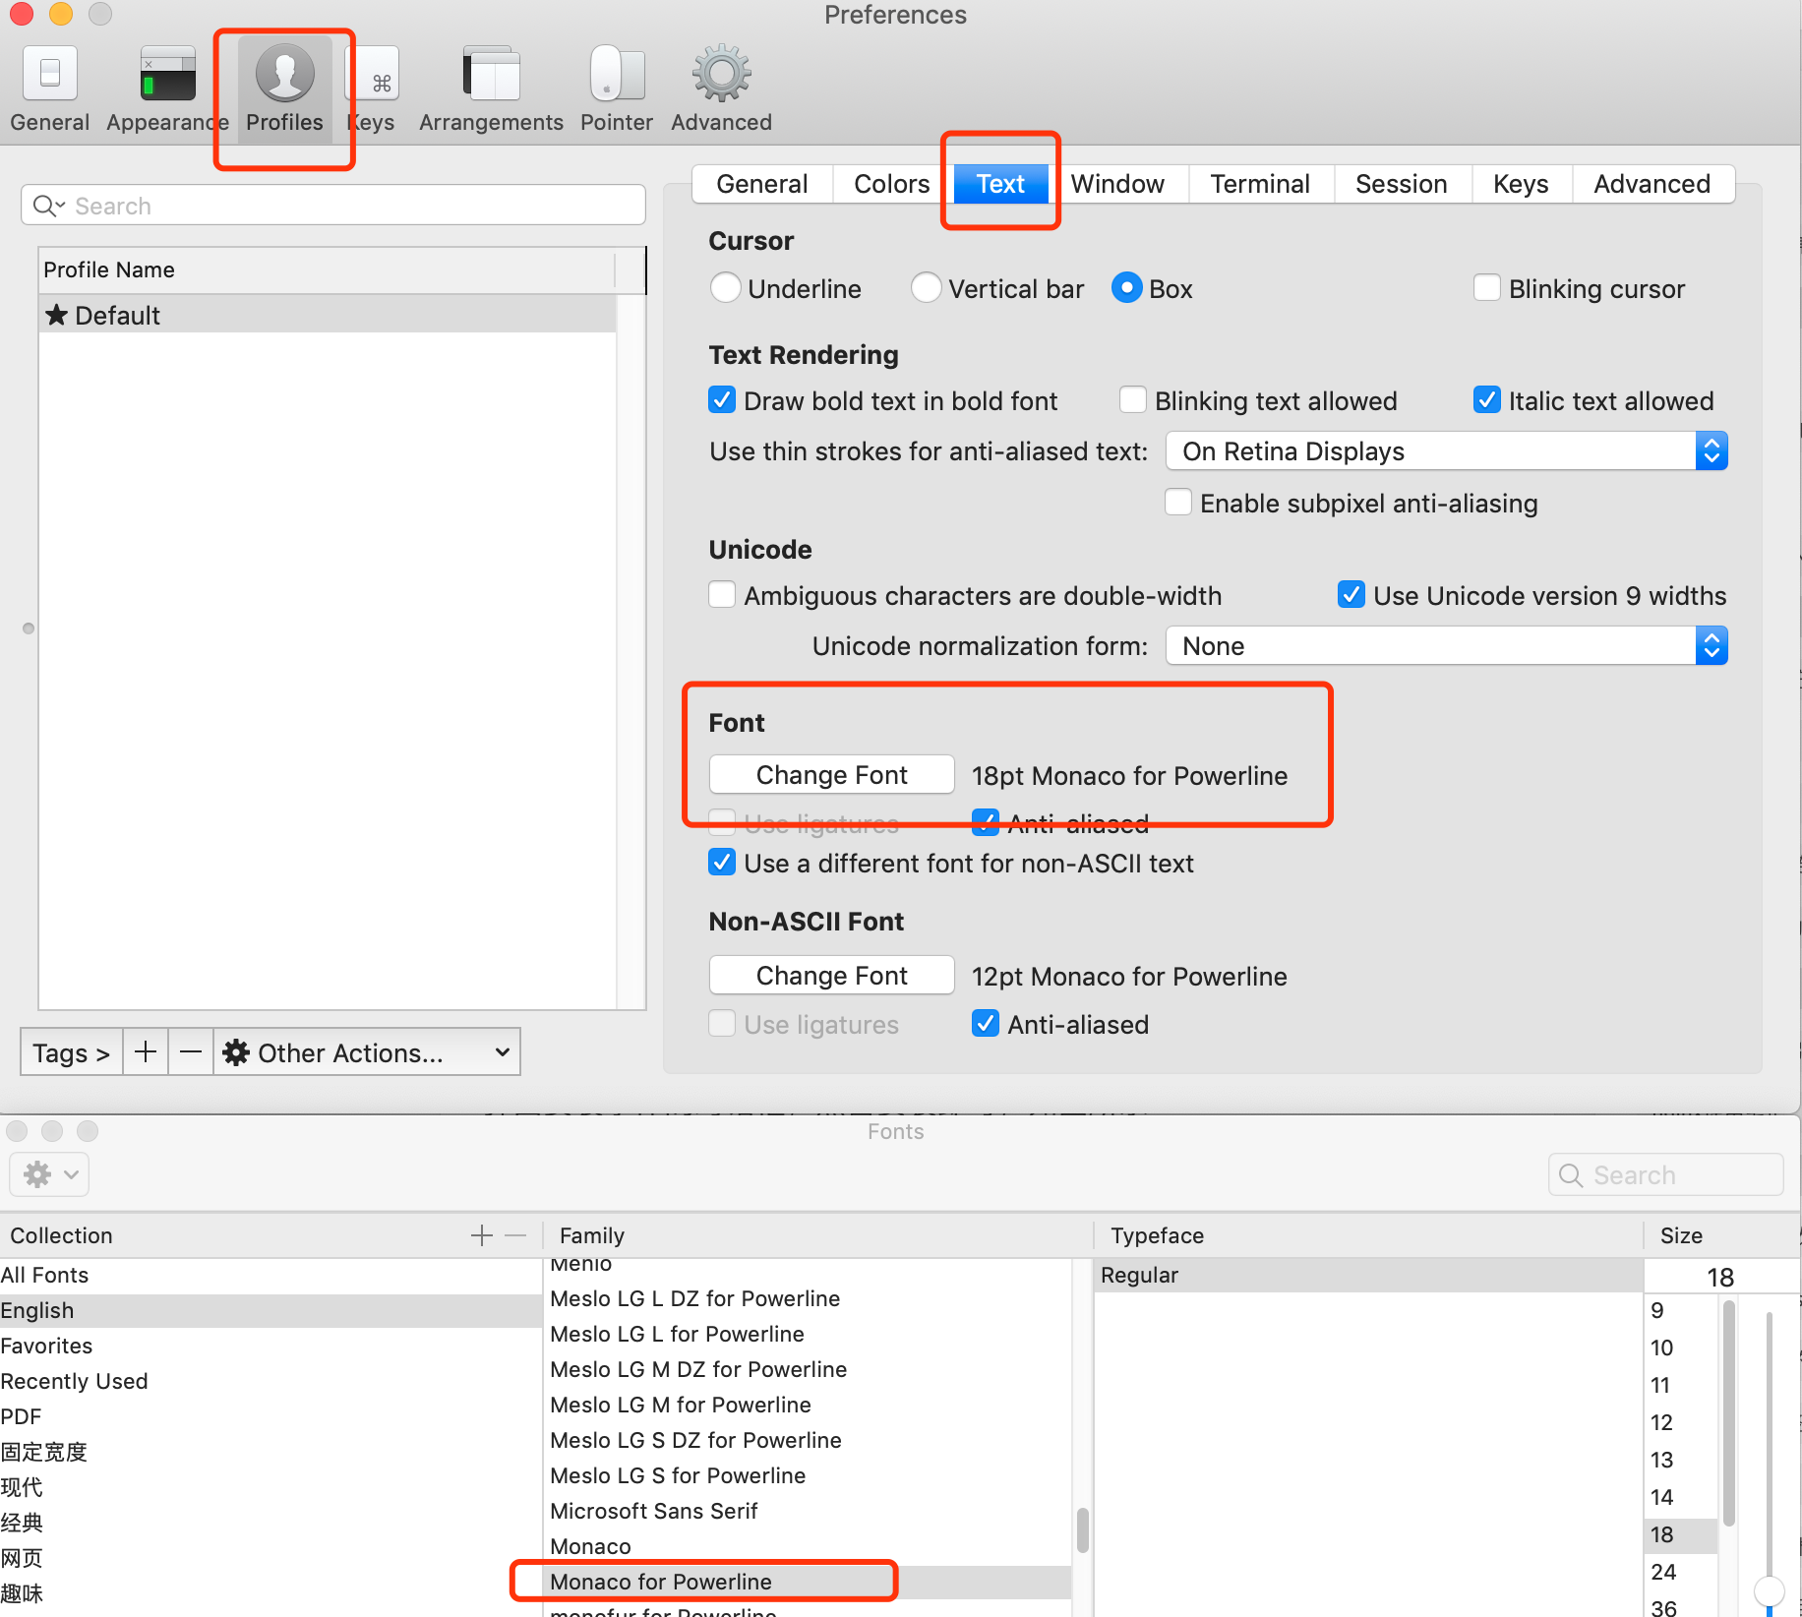The image size is (1802, 1617).
Task: Expand the thin strokes anti-aliased dropdown
Action: pyautogui.click(x=1446, y=451)
